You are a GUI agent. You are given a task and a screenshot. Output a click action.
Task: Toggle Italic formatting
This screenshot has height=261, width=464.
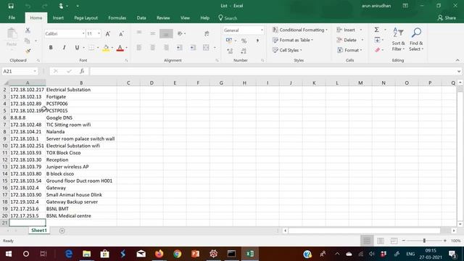64,48
